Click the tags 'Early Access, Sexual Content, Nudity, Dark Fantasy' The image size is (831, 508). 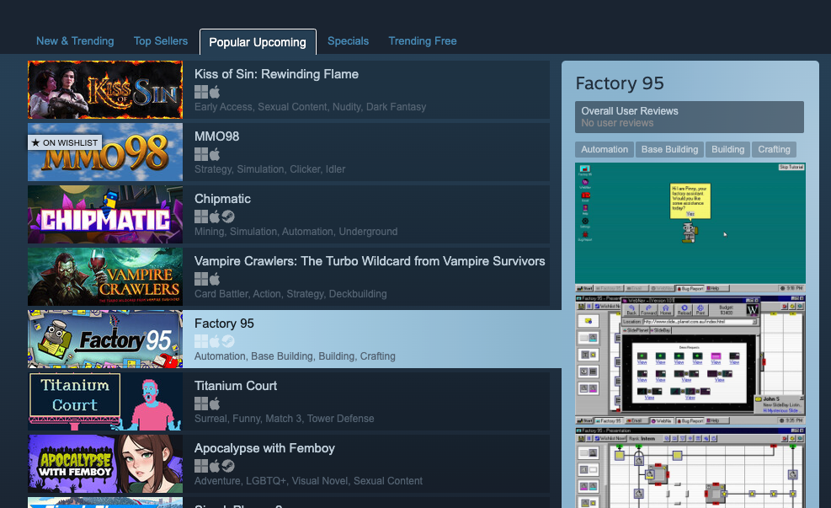310,107
